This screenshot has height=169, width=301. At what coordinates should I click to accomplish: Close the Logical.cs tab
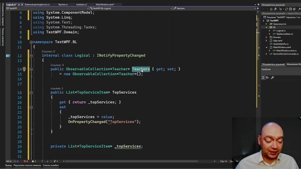[22, 5]
